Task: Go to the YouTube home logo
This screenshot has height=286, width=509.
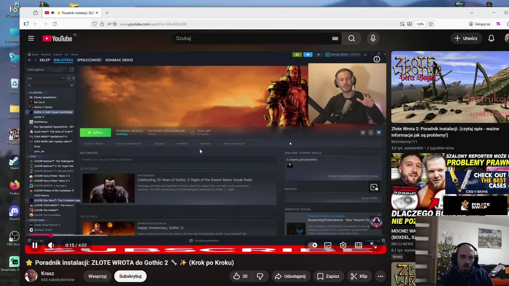Action: [57, 39]
